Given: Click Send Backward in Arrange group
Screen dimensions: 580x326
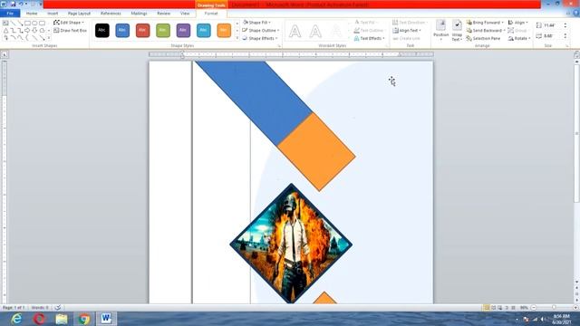Looking at the screenshot, I should click(486, 30).
